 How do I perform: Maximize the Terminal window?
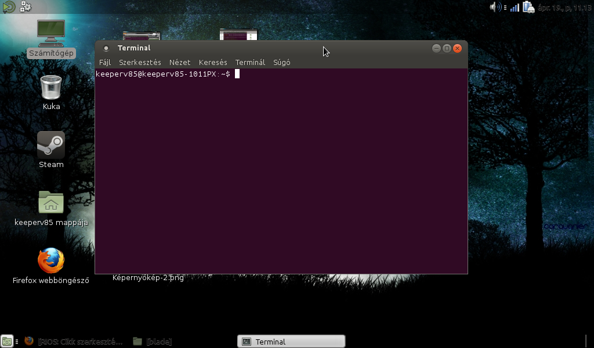point(447,49)
